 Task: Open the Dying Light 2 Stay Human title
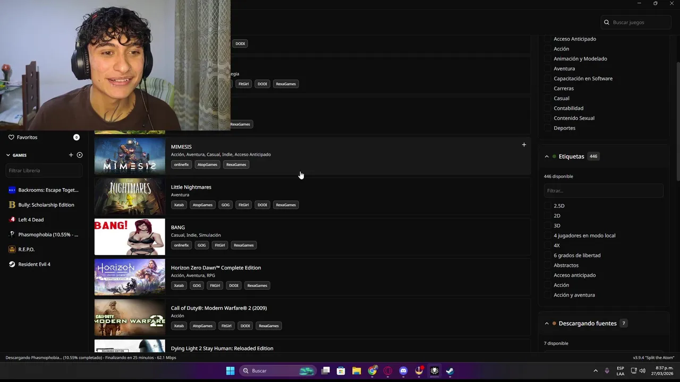222,349
